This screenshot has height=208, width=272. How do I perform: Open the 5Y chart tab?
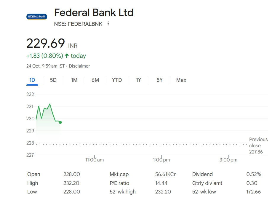pos(159,80)
